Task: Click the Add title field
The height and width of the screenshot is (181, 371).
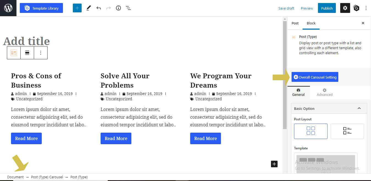Action: 26,41
